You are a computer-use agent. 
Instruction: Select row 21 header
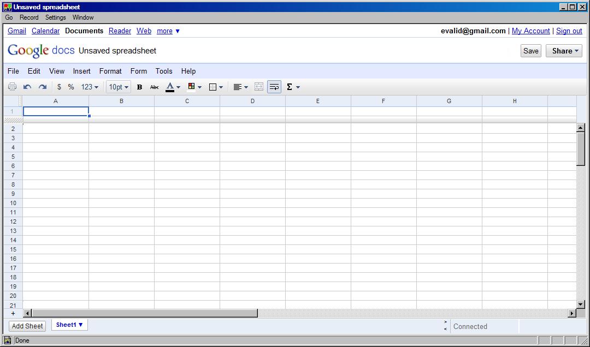click(x=13, y=306)
